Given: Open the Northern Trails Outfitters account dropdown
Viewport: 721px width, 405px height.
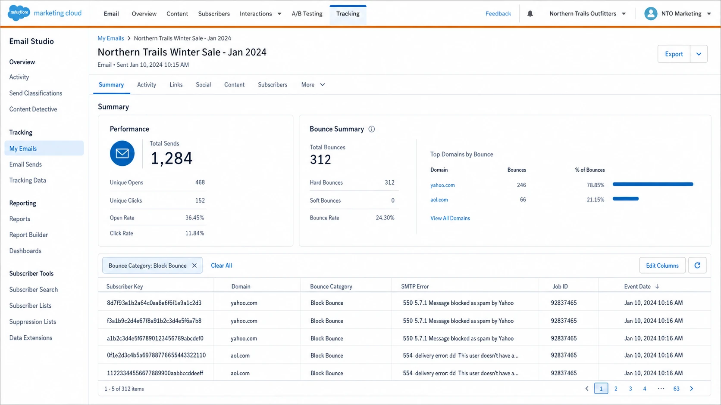Looking at the screenshot, I should tap(624, 14).
